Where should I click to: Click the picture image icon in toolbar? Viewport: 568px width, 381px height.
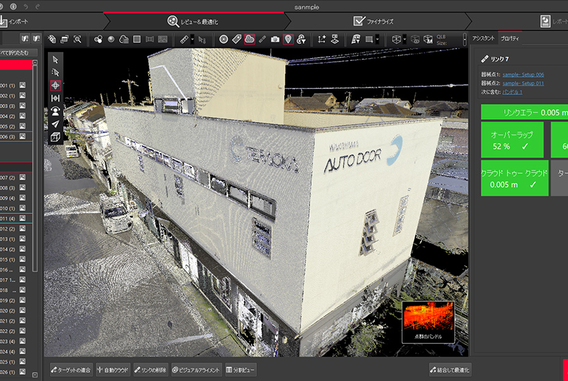tap(163, 39)
